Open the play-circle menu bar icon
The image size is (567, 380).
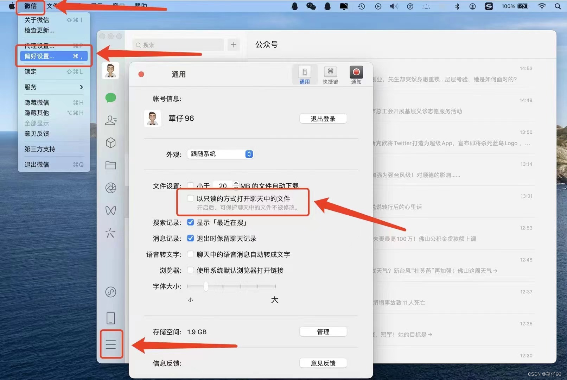(378, 6)
